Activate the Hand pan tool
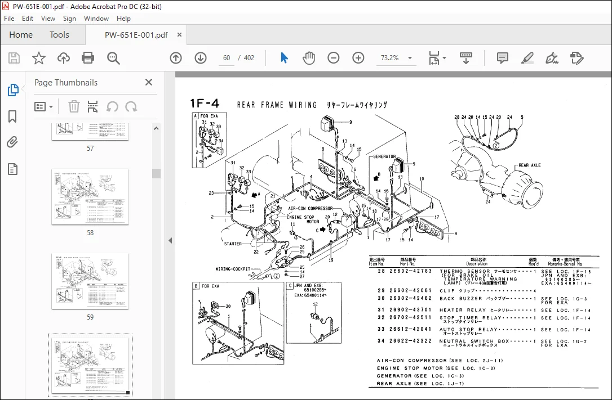This screenshot has width=612, height=400. click(x=308, y=58)
